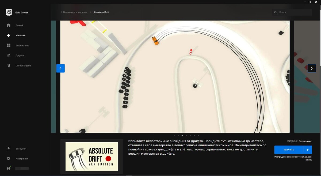The image size is (321, 176).
Task: Select the Друзья menu label
Action: [x=20, y=55]
